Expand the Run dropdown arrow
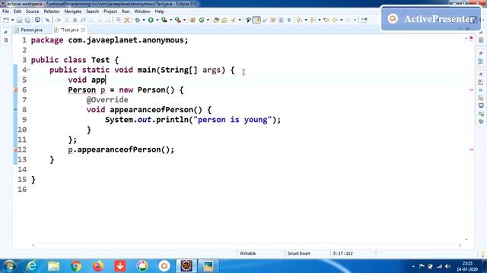Screen dimensions: 487x273 click(x=158, y=20)
